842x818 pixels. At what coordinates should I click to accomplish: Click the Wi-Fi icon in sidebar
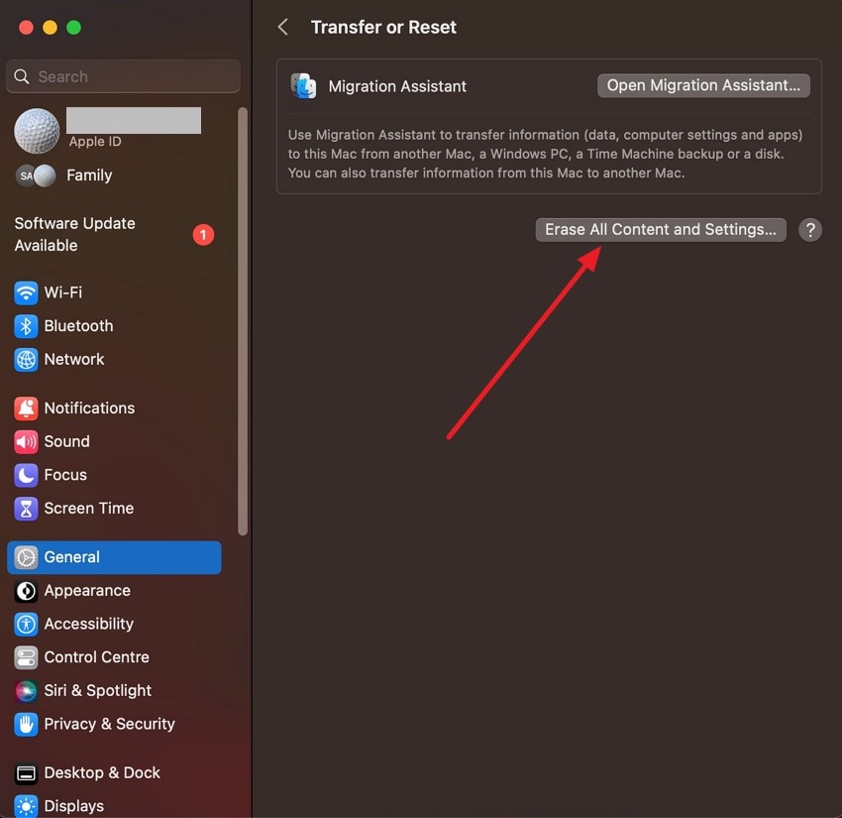point(26,292)
